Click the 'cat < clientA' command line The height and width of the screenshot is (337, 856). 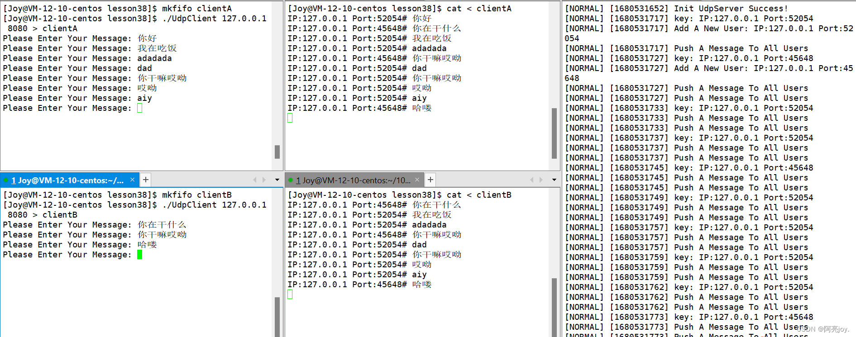(400, 9)
